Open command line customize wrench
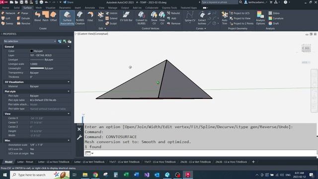 [x=79, y=137]
